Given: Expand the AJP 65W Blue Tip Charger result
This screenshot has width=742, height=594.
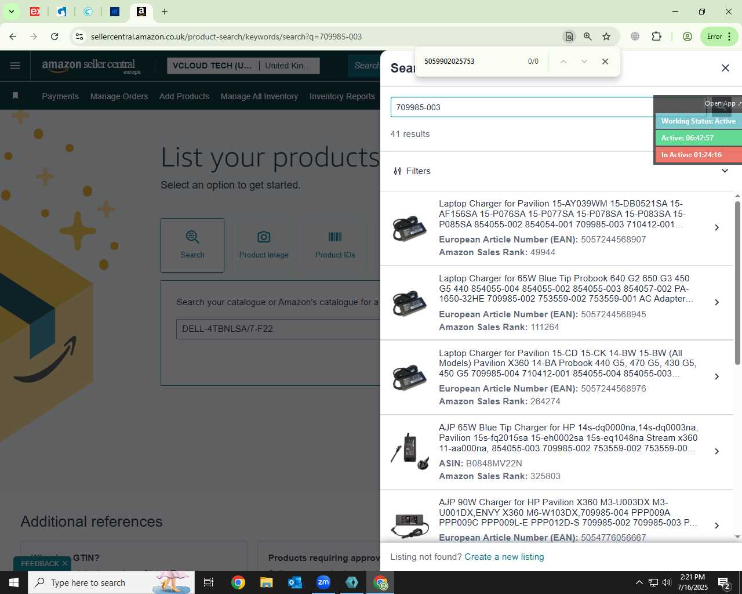Looking at the screenshot, I should (716, 451).
